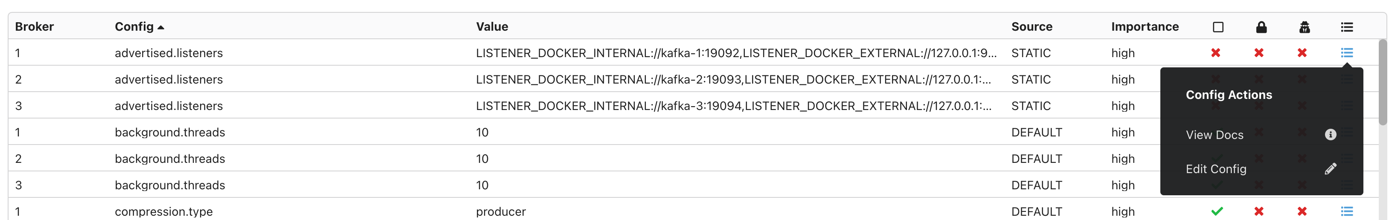Image resolution: width=1389 pixels, height=220 pixels.
Task: Click background.threads config for broker 2
Action: point(170,159)
